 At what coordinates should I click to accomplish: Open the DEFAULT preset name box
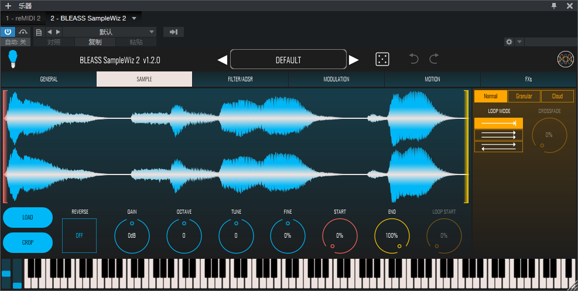pyautogui.click(x=288, y=59)
